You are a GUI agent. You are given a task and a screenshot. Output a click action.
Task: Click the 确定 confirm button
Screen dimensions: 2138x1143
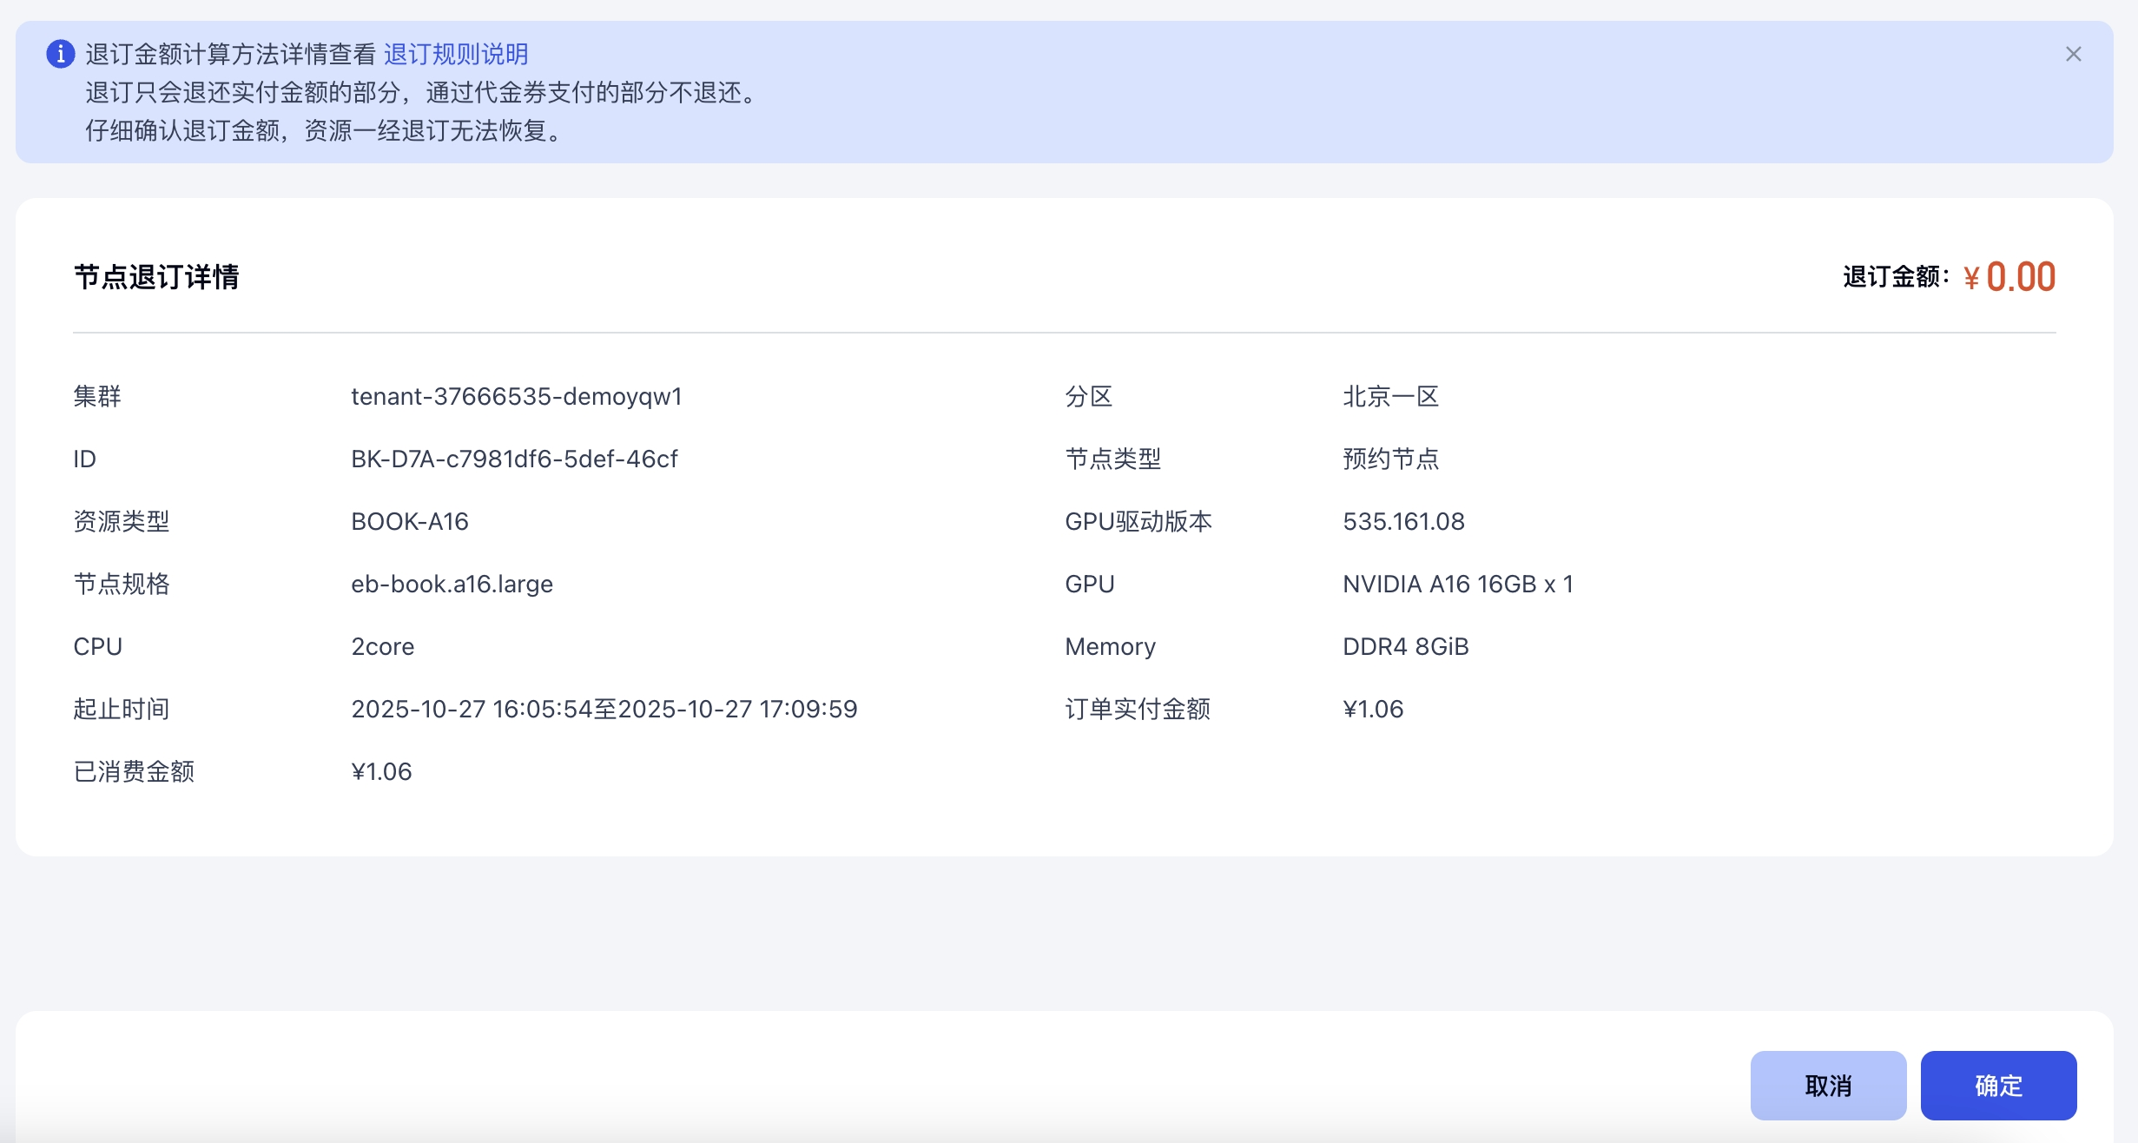click(1998, 1085)
